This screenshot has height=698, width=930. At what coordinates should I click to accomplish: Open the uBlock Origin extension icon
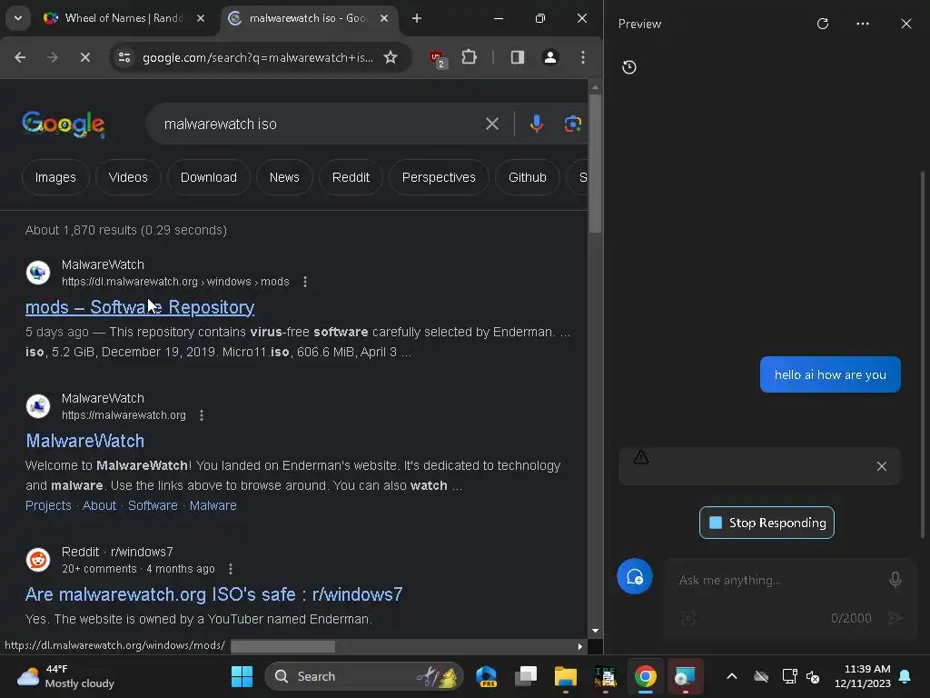click(x=437, y=58)
